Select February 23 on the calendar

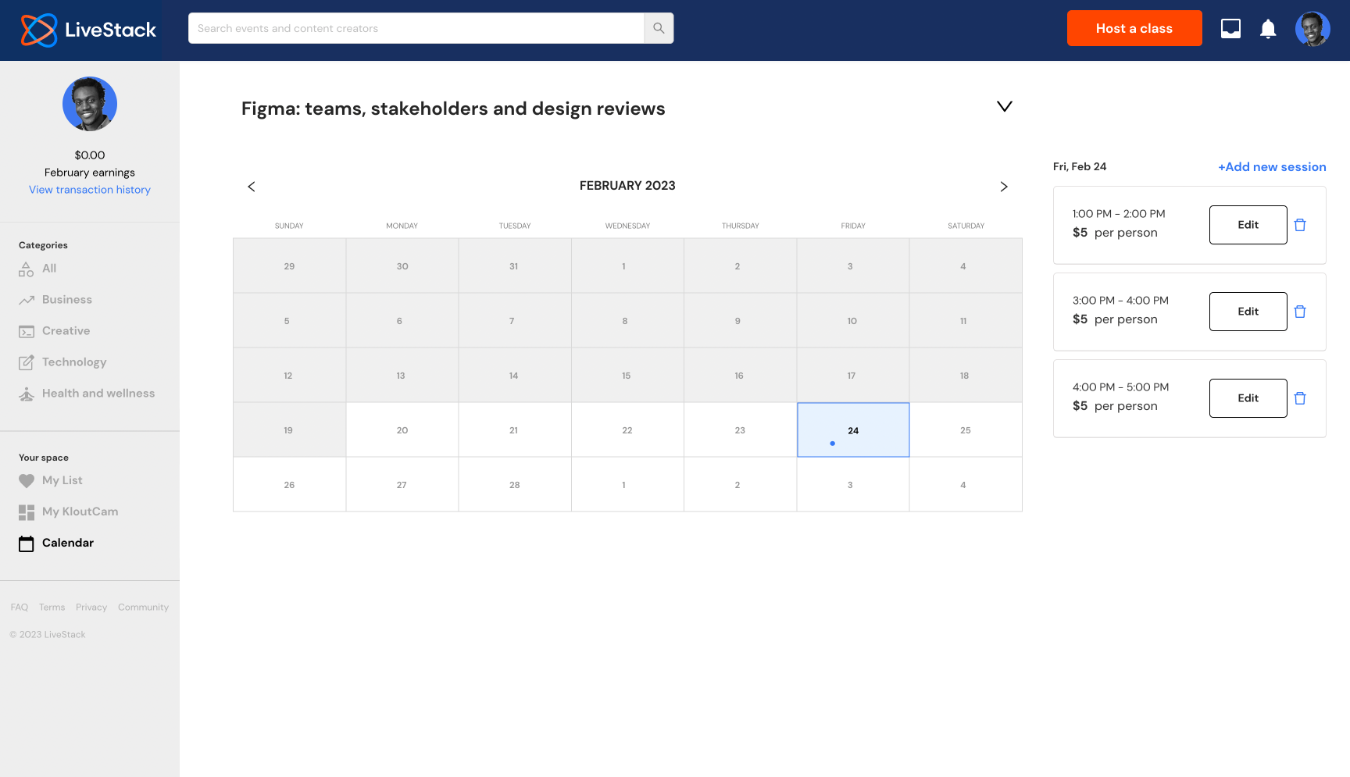point(741,430)
